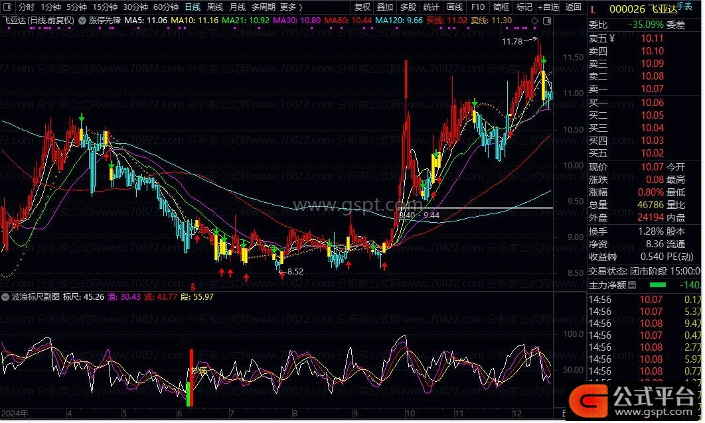Select the 30分钟 period tab
This screenshot has width=705, height=423.
click(135, 7)
